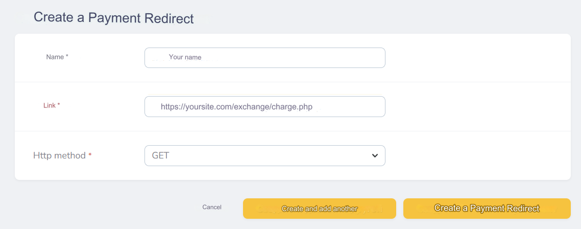
Task: Open the Http method dropdown
Action: point(264,156)
